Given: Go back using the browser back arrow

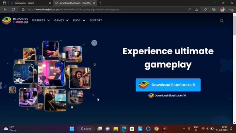Looking at the screenshot, I should tap(5, 10).
